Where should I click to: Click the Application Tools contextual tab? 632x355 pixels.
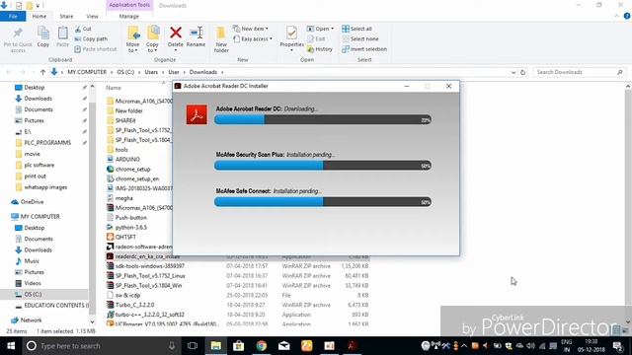(x=129, y=5)
